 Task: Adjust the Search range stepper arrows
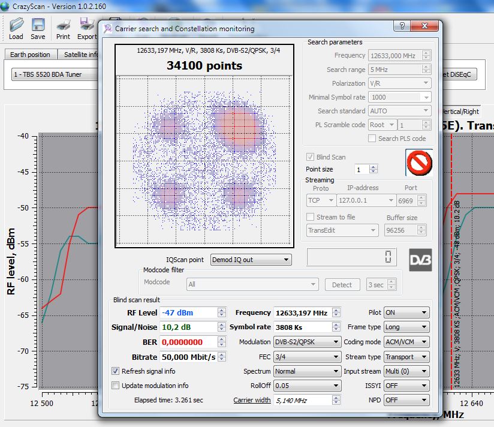(426, 70)
